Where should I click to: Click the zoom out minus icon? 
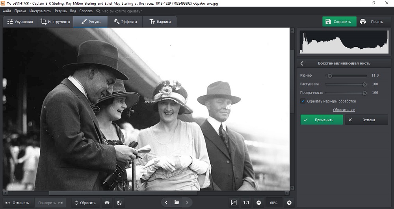tap(258, 202)
